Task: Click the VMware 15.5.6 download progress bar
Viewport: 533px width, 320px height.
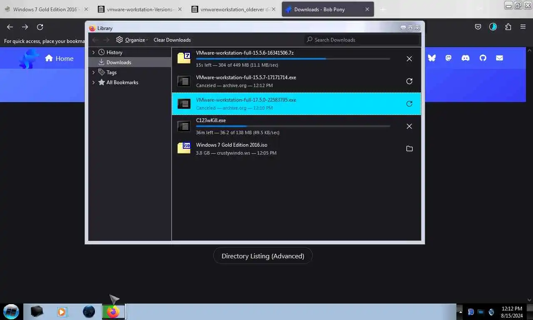Action: click(x=293, y=59)
